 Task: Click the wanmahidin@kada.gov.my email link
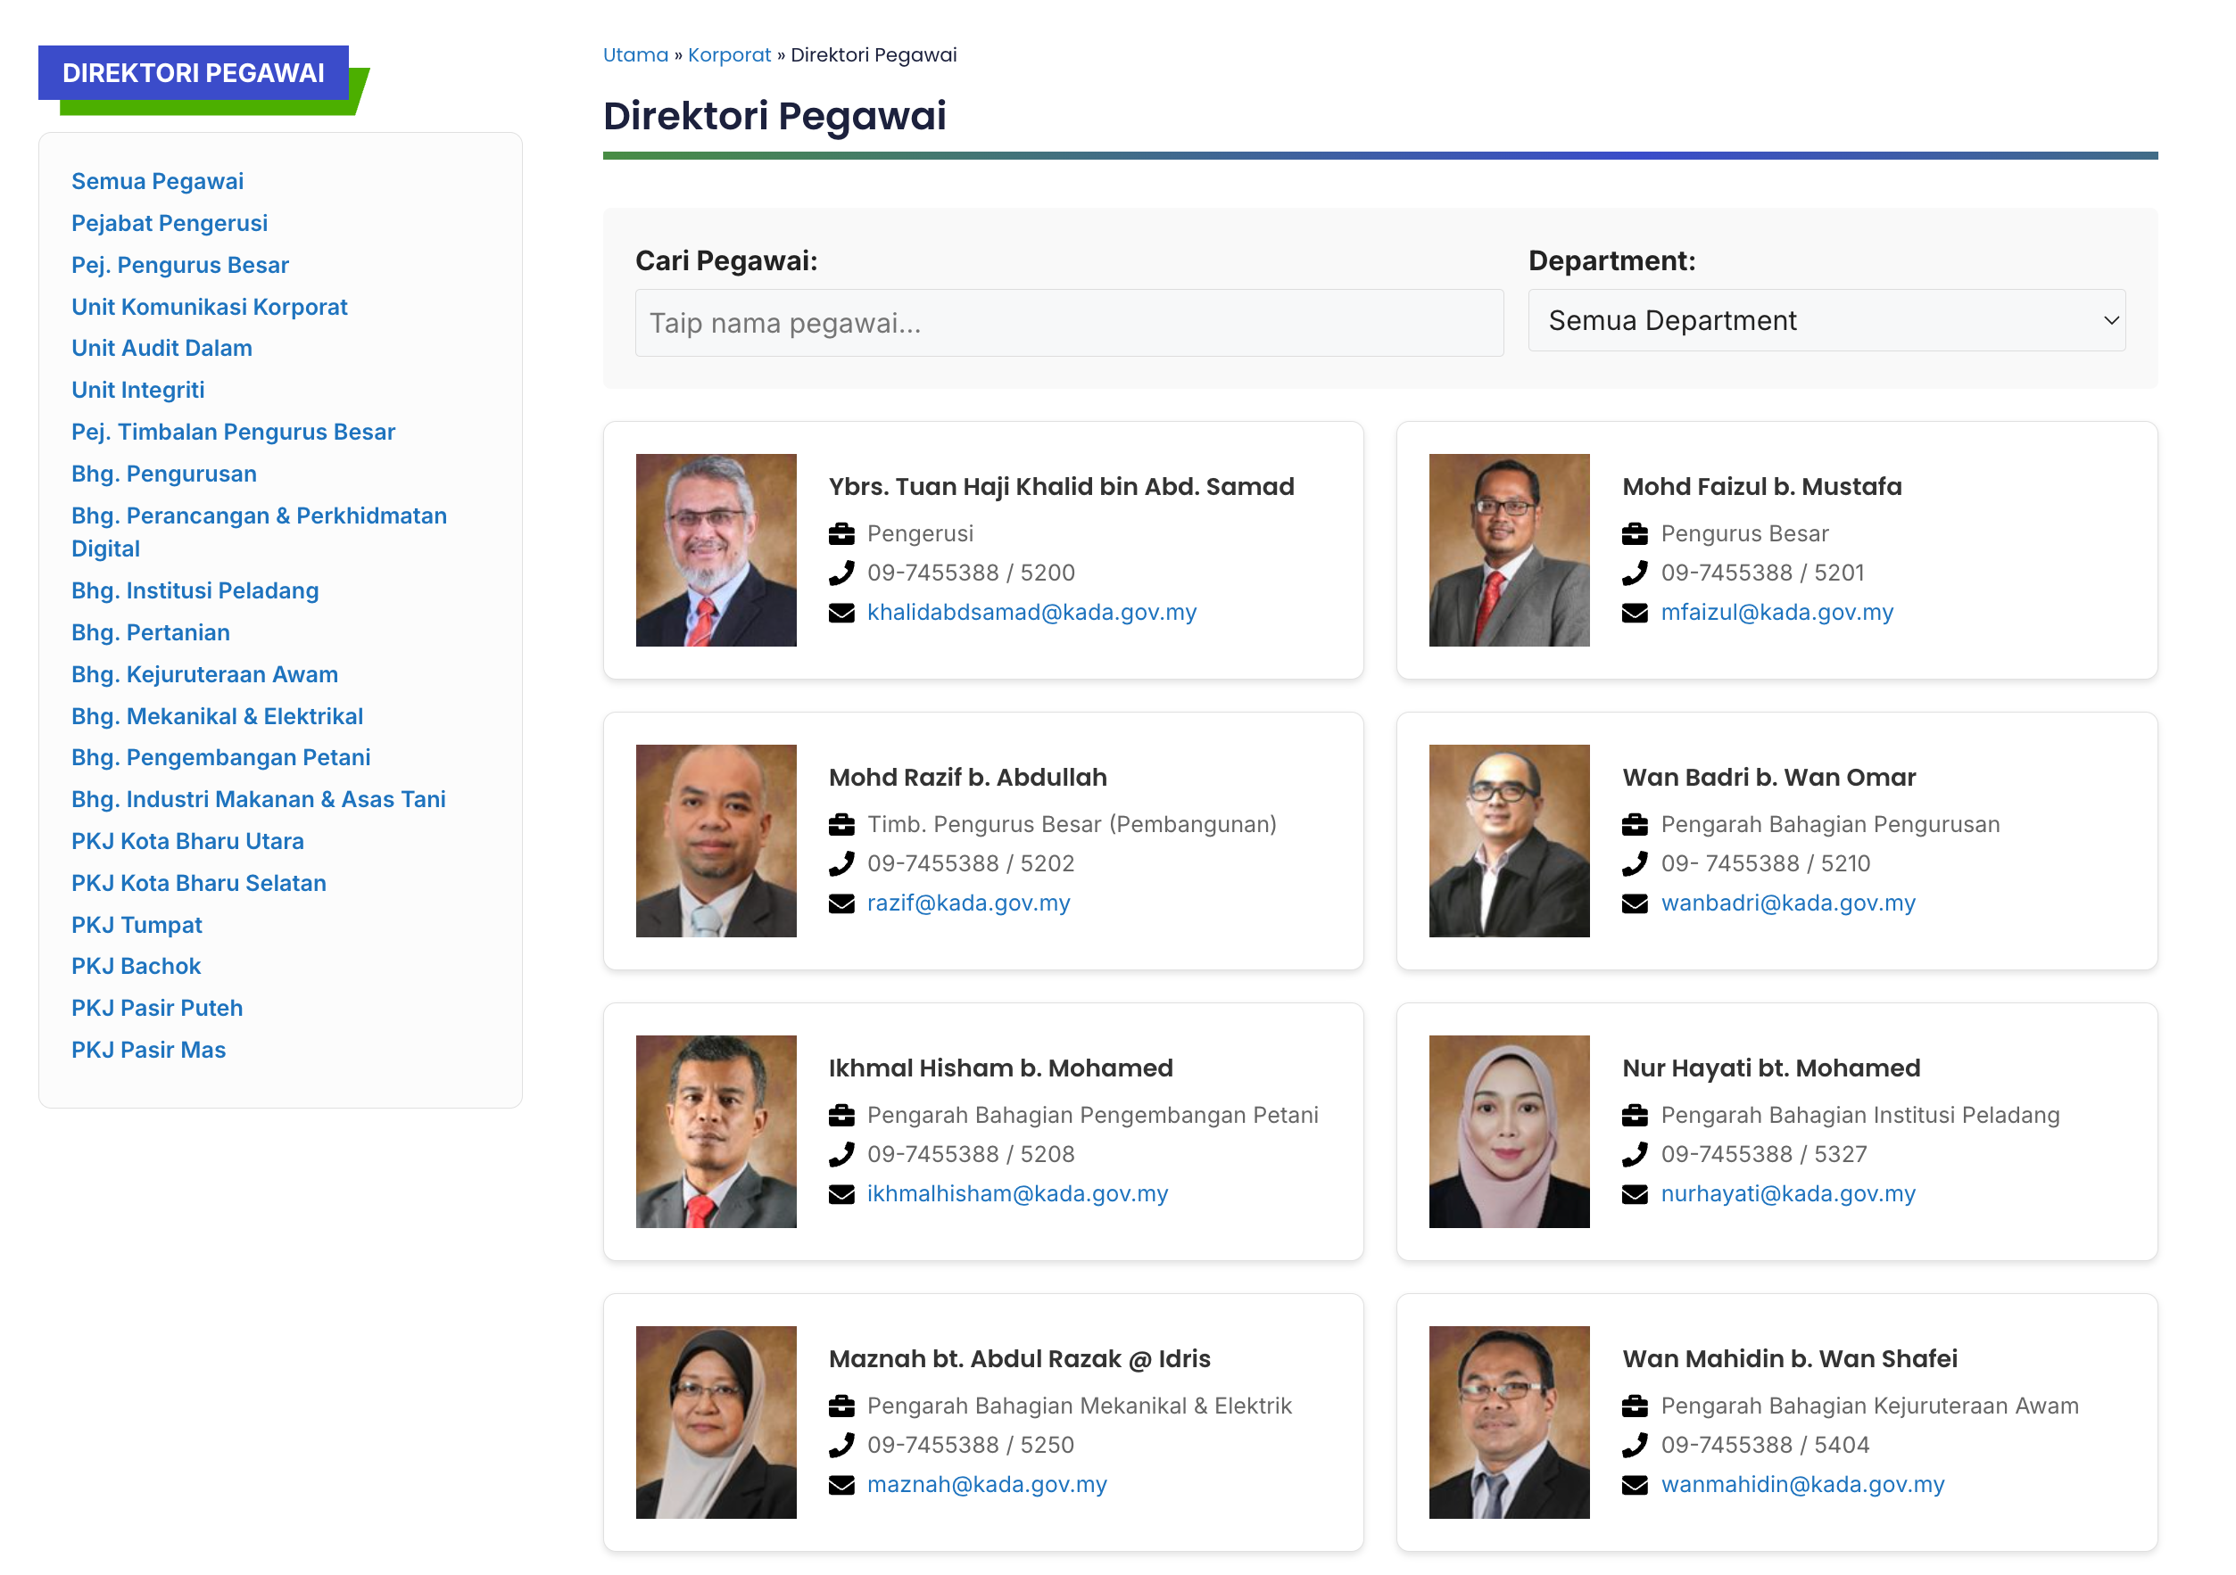1801,1484
